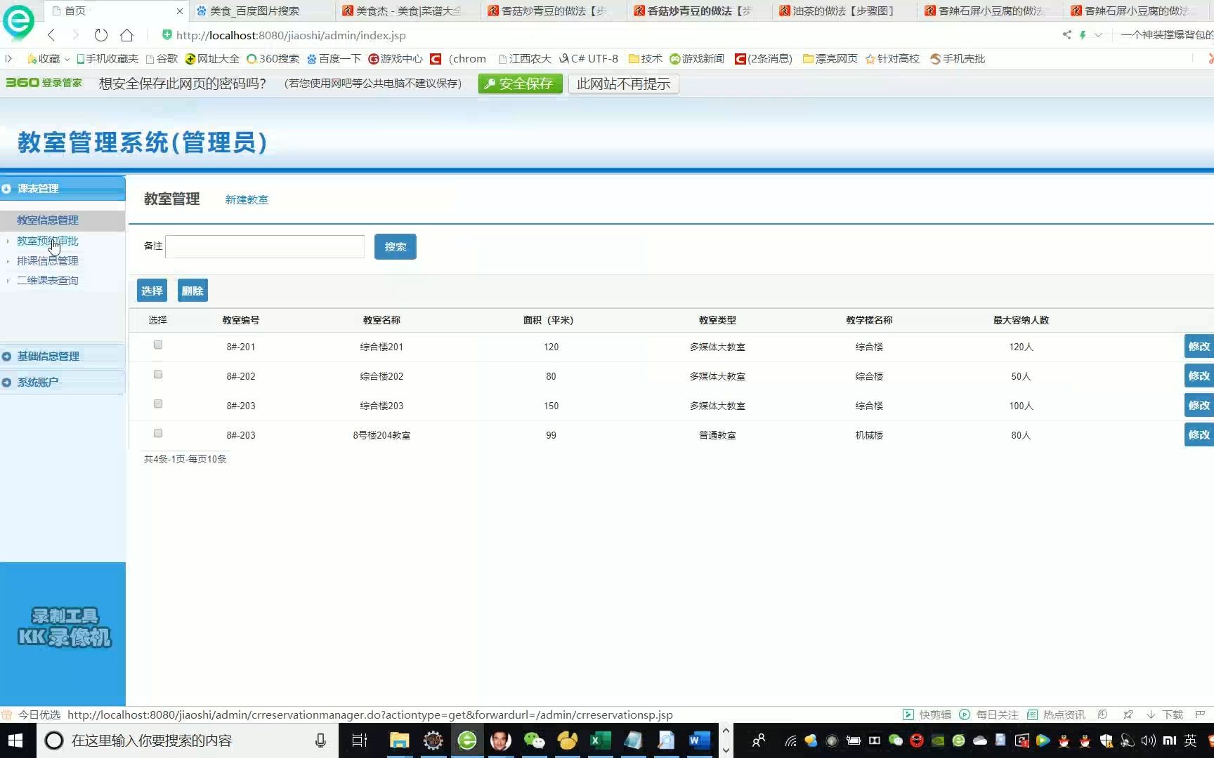Click inside the 备注 input field

(x=263, y=246)
